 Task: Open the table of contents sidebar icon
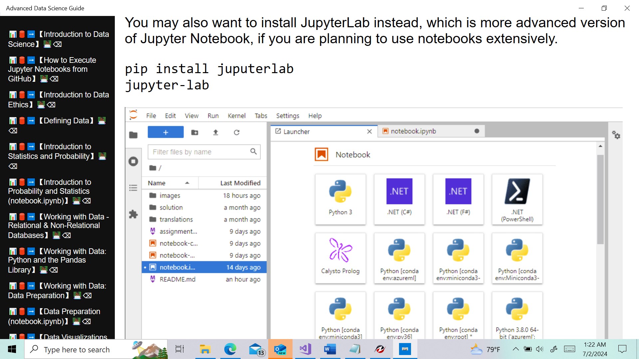point(133,188)
